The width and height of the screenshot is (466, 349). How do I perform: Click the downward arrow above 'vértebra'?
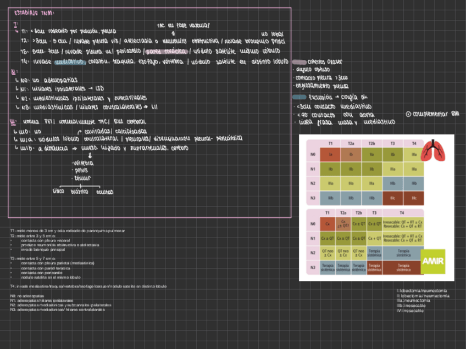90,156
